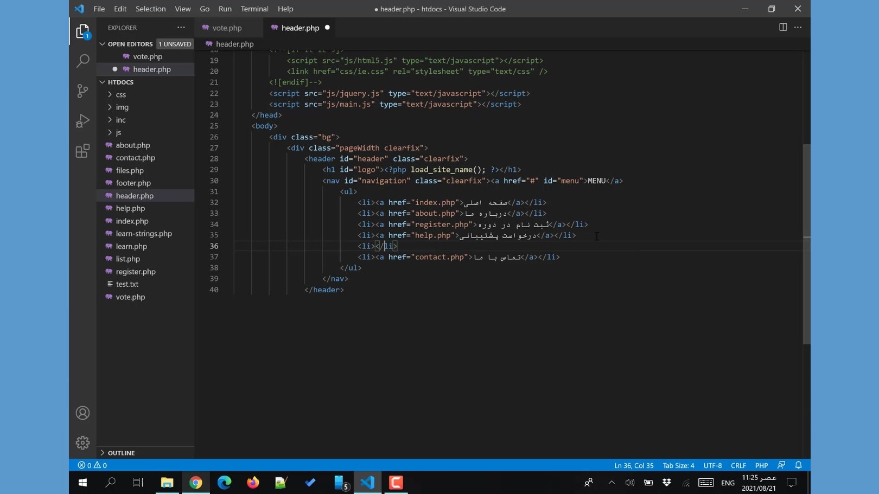Open Dropbox icon in system tray
Viewport: 879px width, 494px height.
pyautogui.click(x=667, y=483)
